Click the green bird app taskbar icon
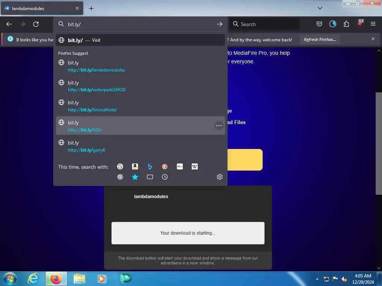 pos(126,279)
